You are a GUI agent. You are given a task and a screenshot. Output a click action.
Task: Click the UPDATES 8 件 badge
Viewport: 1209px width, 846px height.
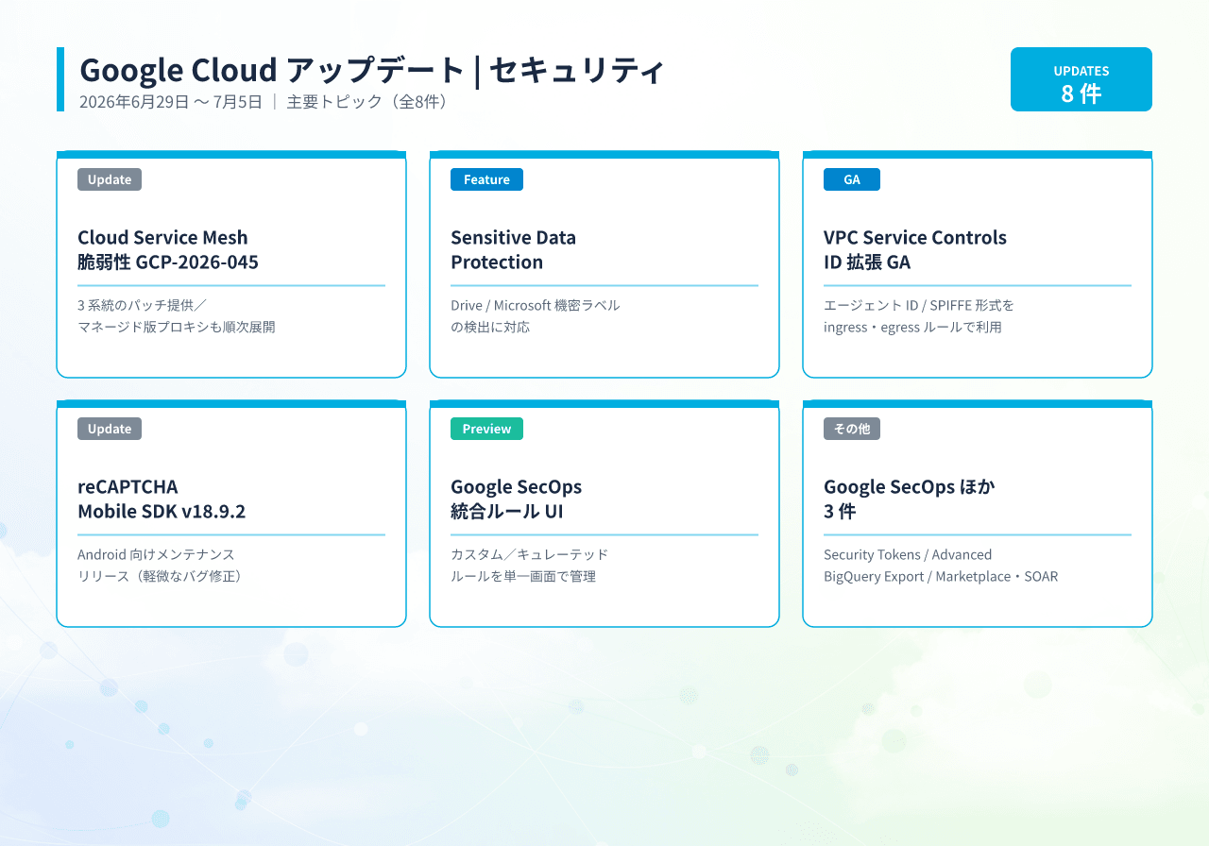click(1081, 79)
